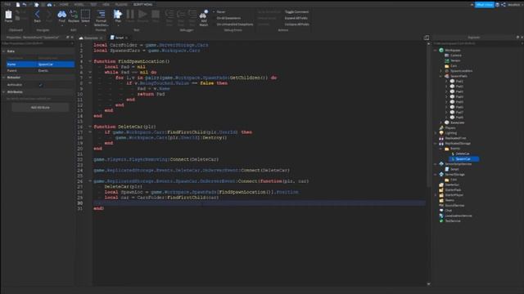Select the Chat service in Explorer
Image resolution: width=524 pixels, height=294 pixels.
[x=448, y=211]
